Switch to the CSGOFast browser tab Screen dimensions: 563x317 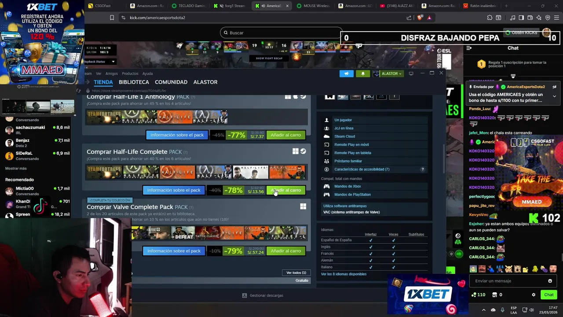coord(105,6)
